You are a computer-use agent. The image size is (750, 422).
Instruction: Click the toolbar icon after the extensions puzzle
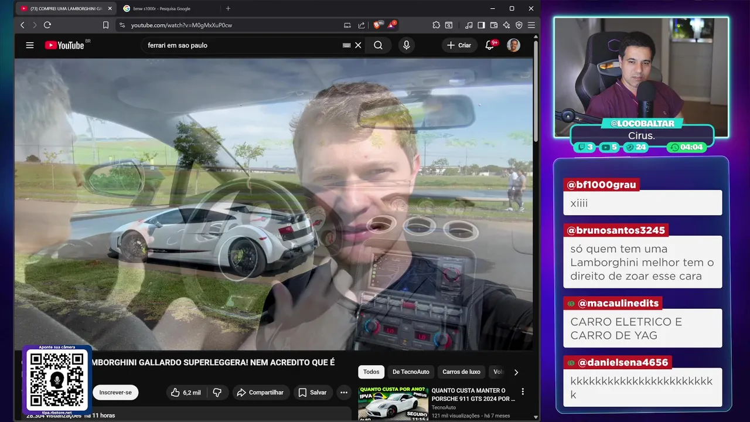click(449, 25)
